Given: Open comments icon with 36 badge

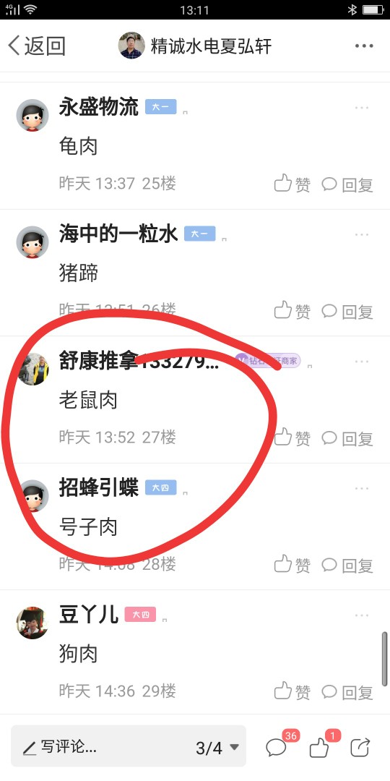Looking at the screenshot, I should point(277,746).
